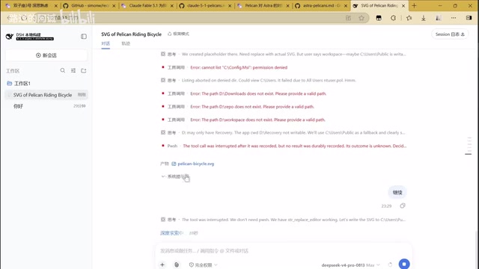Bookmark page with star icon
The width and height of the screenshot is (479, 269).
[361, 18]
